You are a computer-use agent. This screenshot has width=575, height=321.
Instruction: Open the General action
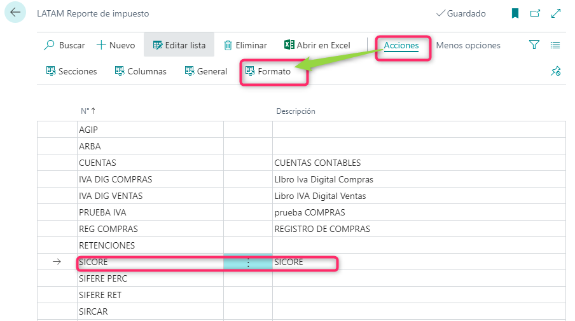tap(206, 71)
